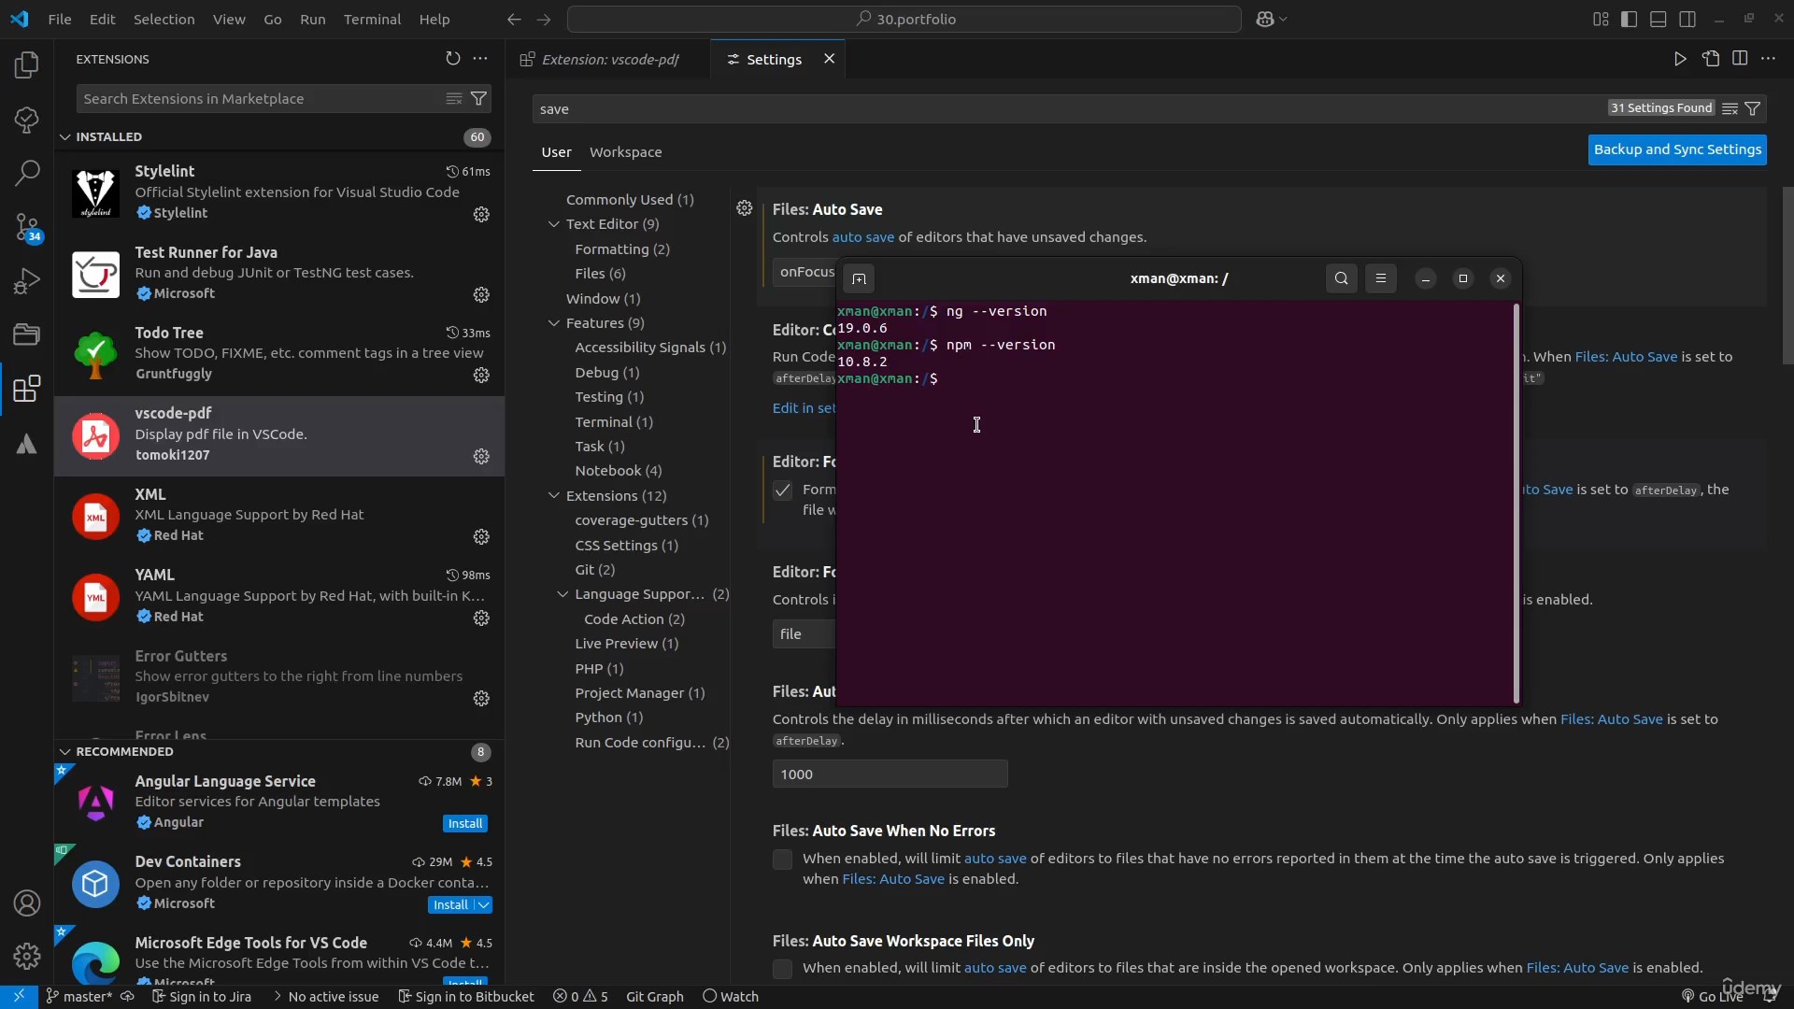Switch to Workspace settings tab
The height and width of the screenshot is (1009, 1794).
point(625,151)
